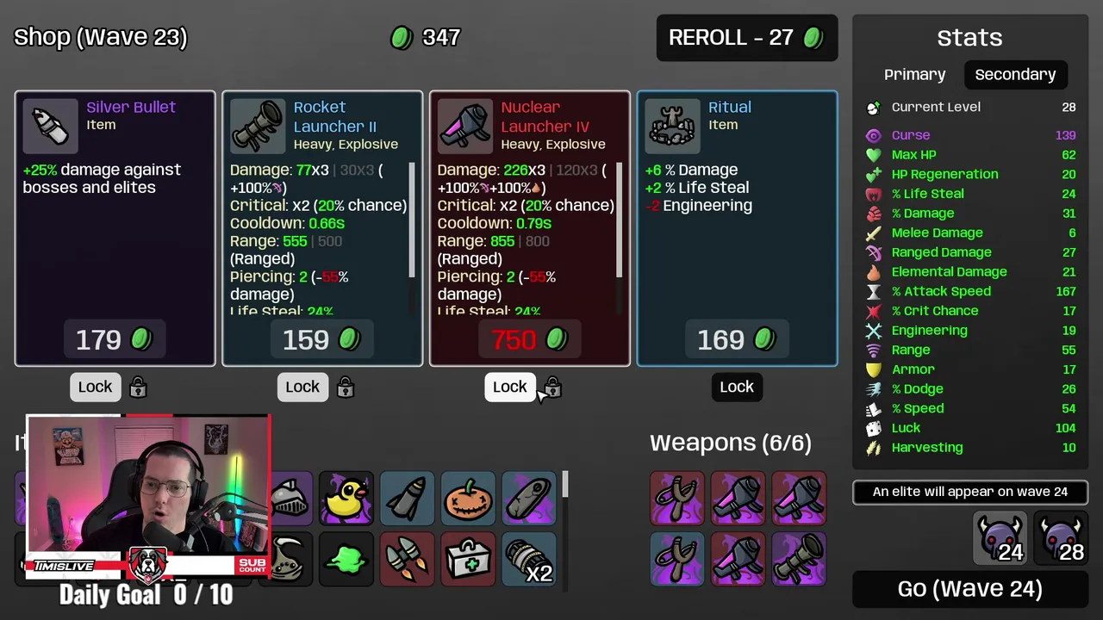Screen dimensions: 1103x620
Task: Toggle Lock under Rocket Launcher II
Action: point(302,387)
